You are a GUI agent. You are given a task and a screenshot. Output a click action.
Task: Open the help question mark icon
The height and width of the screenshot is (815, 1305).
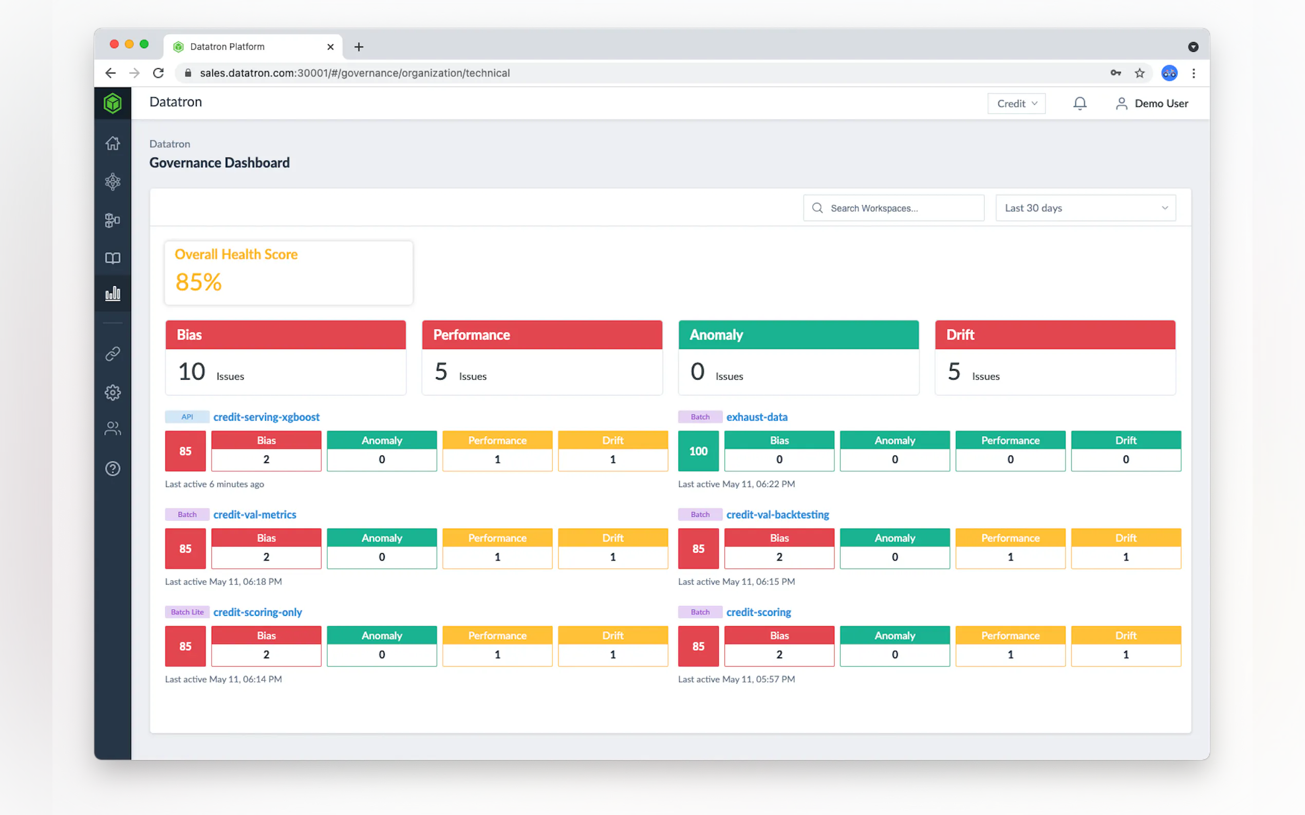pos(112,469)
